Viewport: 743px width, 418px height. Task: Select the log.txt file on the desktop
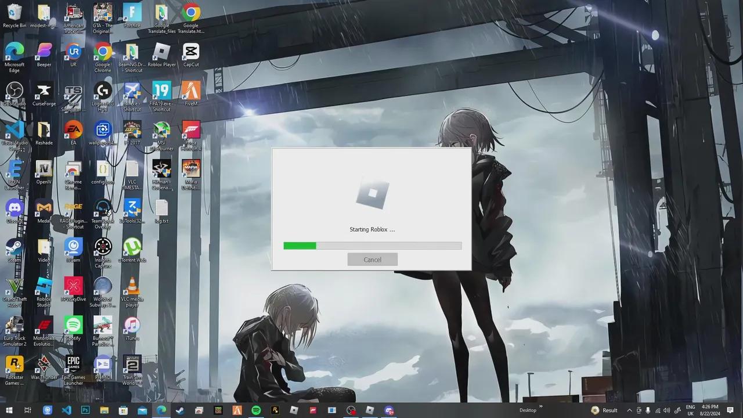click(x=161, y=211)
